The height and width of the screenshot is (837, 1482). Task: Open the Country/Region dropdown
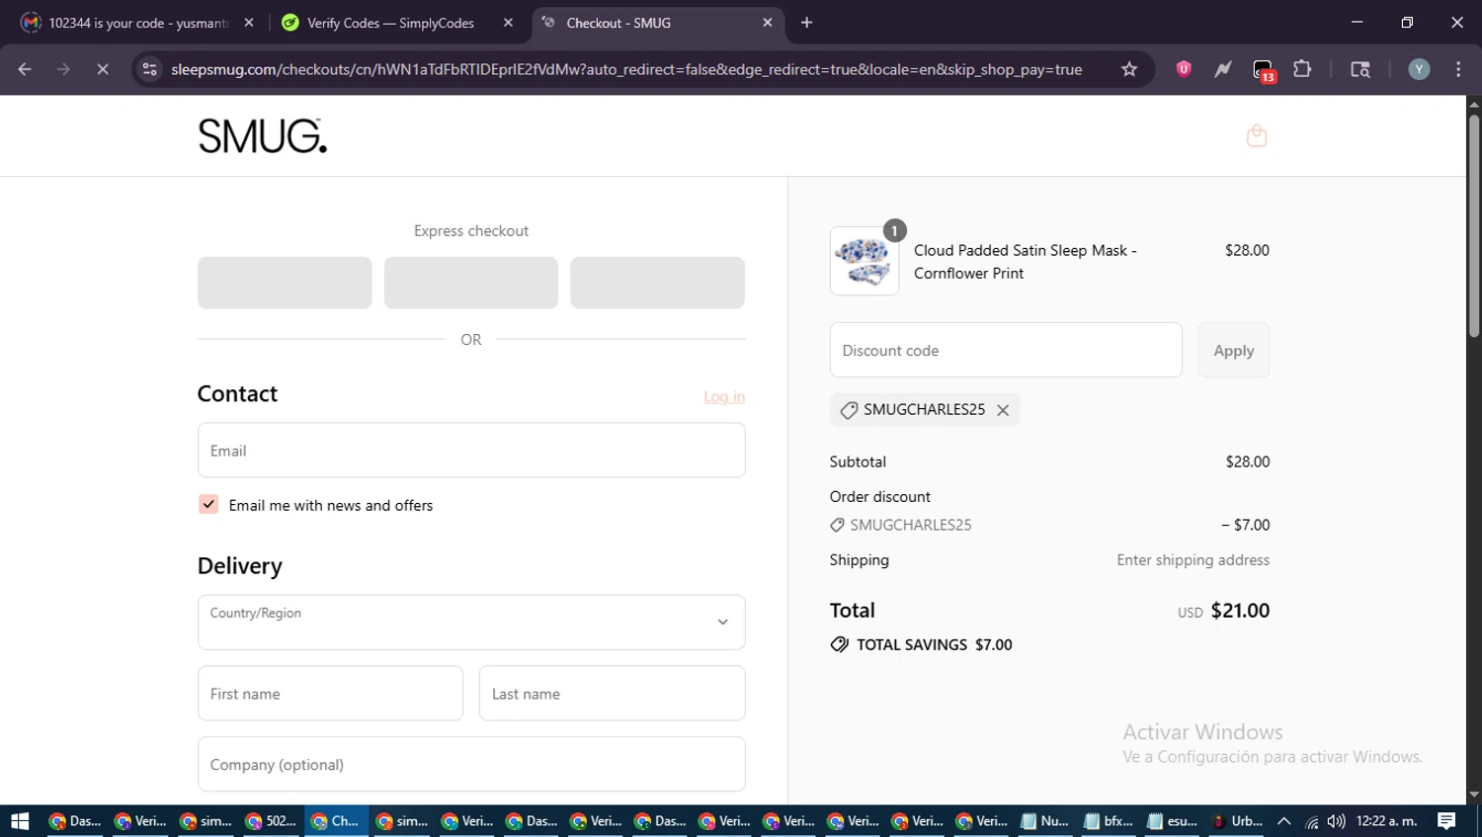click(471, 623)
